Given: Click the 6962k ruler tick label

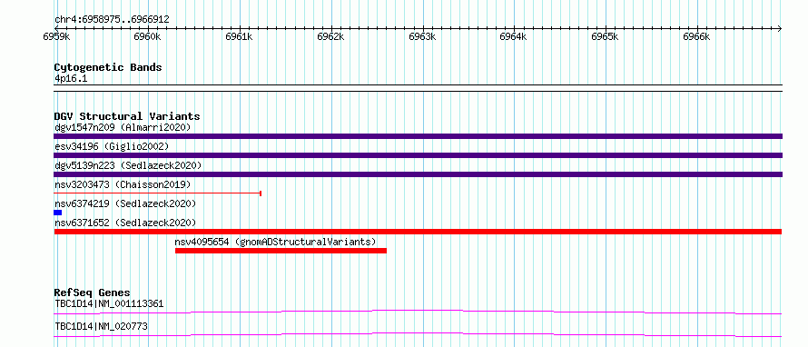Looking at the screenshot, I should coord(330,36).
